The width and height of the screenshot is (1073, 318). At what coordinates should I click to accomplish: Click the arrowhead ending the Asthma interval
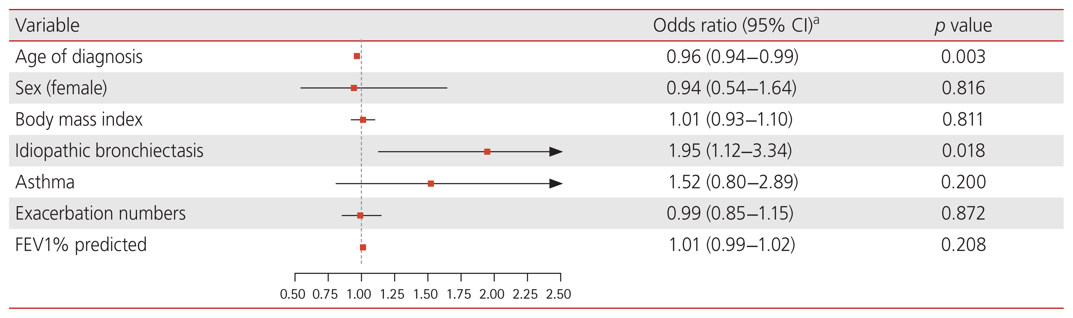556,184
